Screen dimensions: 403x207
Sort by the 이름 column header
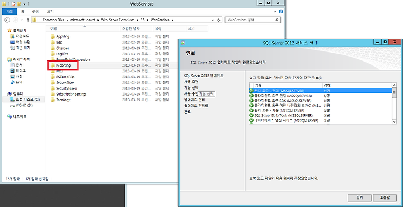pyautogui.click(x=83, y=29)
